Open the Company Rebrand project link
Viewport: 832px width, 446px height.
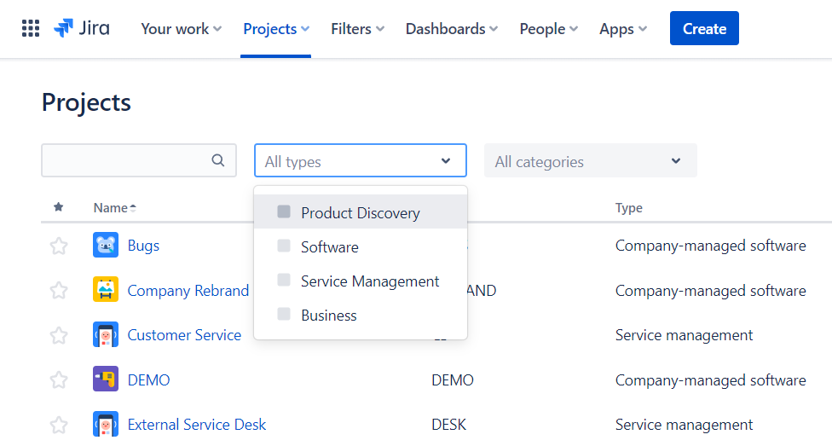[x=188, y=291]
